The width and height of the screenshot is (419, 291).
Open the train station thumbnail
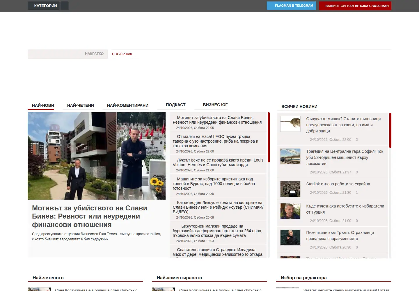[290, 156]
